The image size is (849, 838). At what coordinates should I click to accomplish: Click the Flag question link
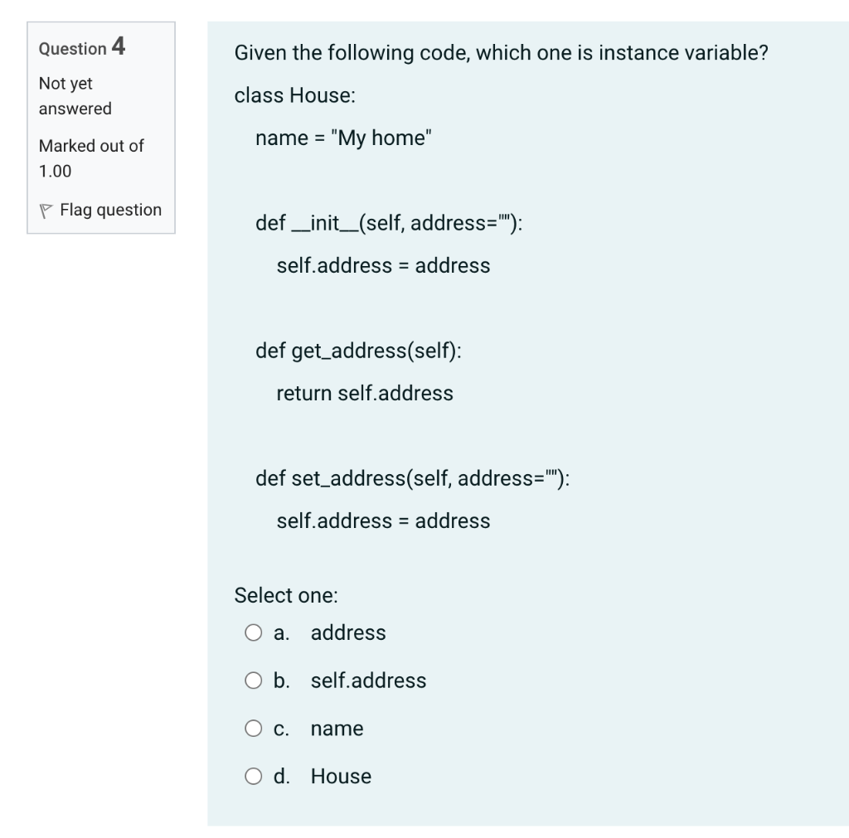click(111, 210)
